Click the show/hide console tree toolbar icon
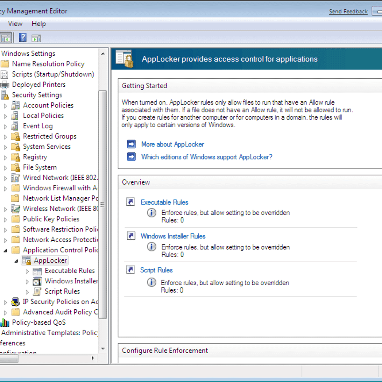 click(6, 38)
